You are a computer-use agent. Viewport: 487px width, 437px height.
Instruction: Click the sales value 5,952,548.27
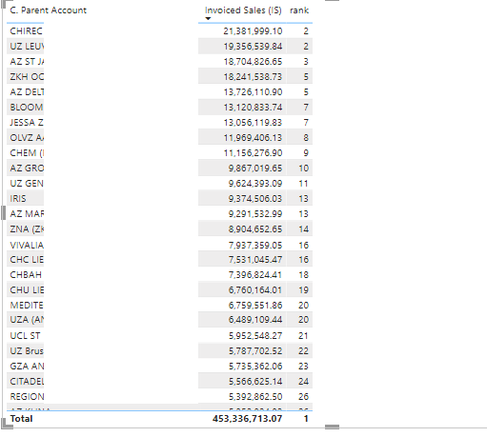click(x=255, y=336)
